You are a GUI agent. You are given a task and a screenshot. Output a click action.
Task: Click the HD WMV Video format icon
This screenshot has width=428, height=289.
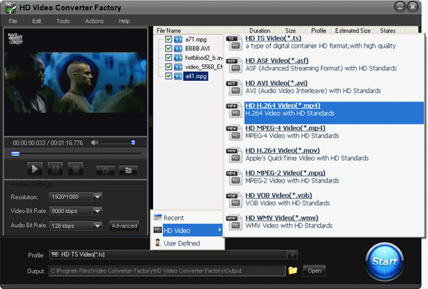pos(233,221)
